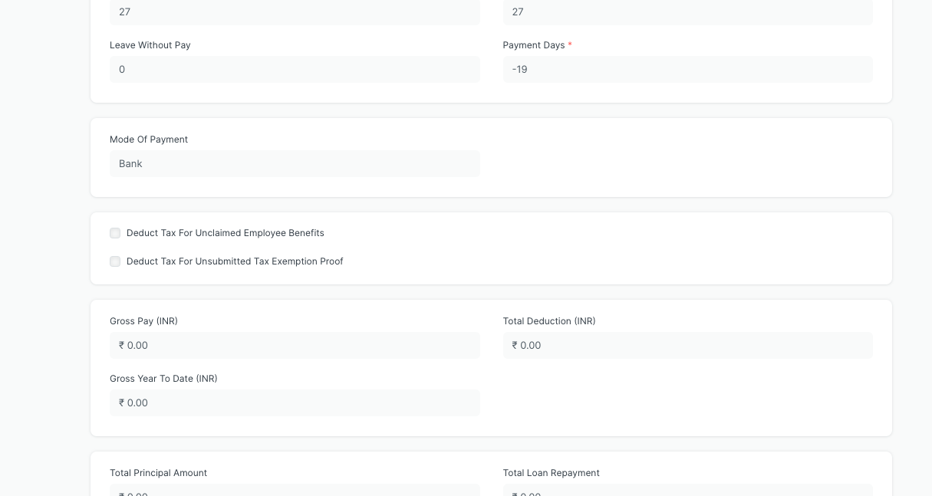Click the Gross Pay (INR) label
This screenshot has height=496, width=932.
tap(143, 321)
